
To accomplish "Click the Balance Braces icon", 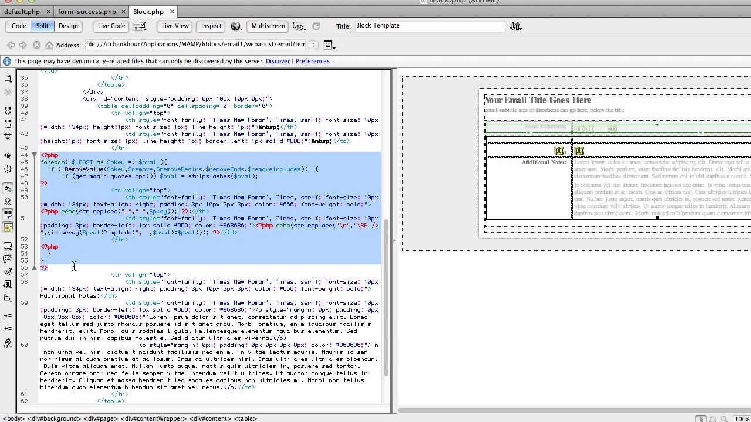I will (8, 169).
